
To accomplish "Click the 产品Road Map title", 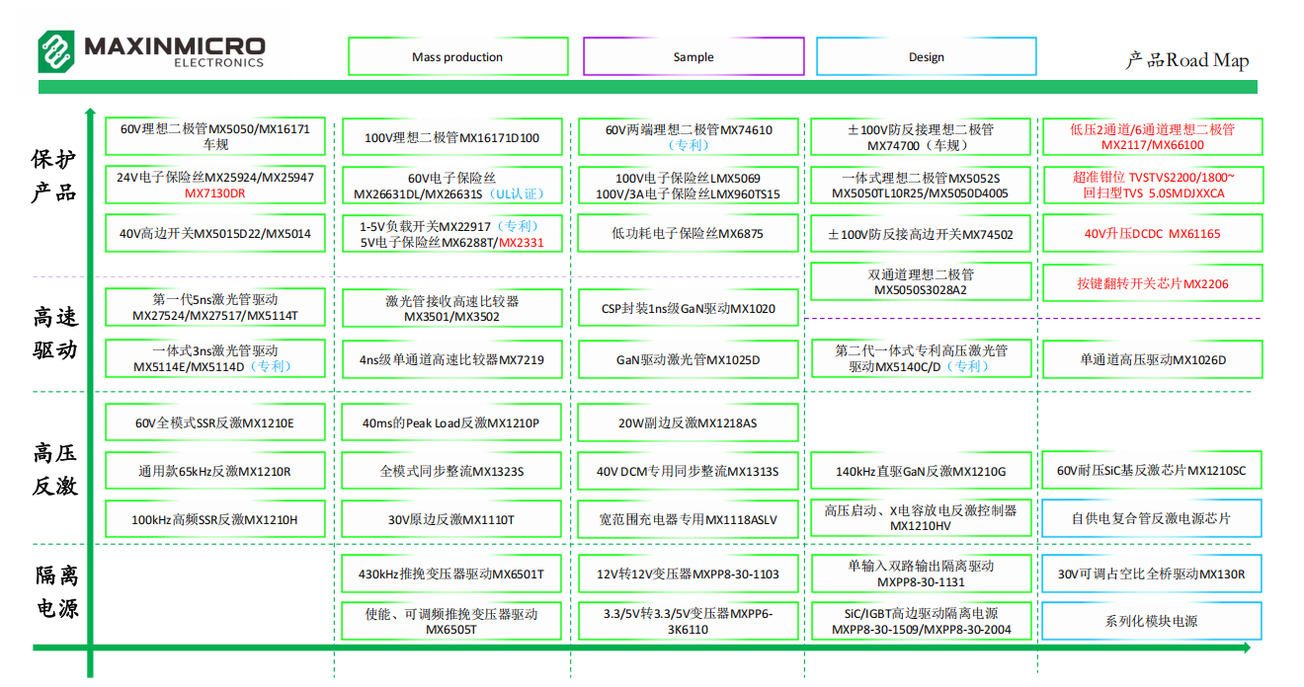I will click(1186, 60).
